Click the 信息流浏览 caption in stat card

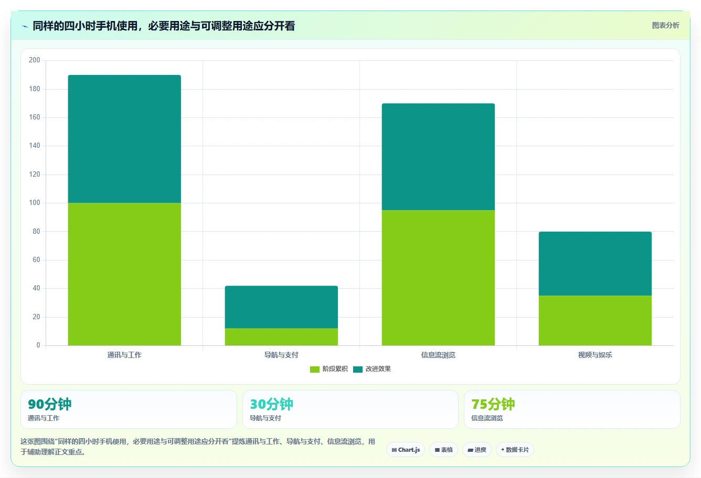click(487, 418)
